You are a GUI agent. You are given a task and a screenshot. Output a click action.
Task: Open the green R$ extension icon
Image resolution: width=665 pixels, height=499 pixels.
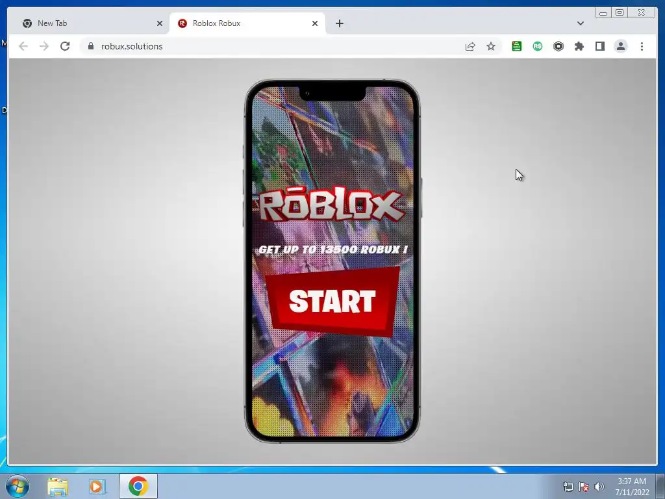tap(537, 46)
